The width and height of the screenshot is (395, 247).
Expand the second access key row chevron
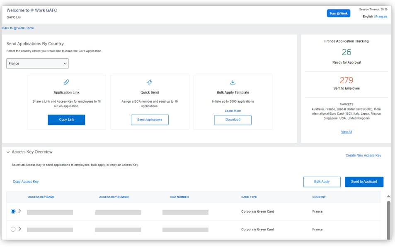coord(19,229)
